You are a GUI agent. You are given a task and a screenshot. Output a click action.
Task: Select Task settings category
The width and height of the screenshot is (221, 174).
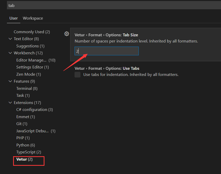(22, 95)
